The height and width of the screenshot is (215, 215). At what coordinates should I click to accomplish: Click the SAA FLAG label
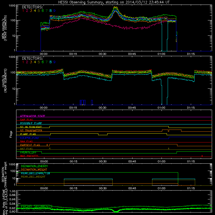[26, 141]
